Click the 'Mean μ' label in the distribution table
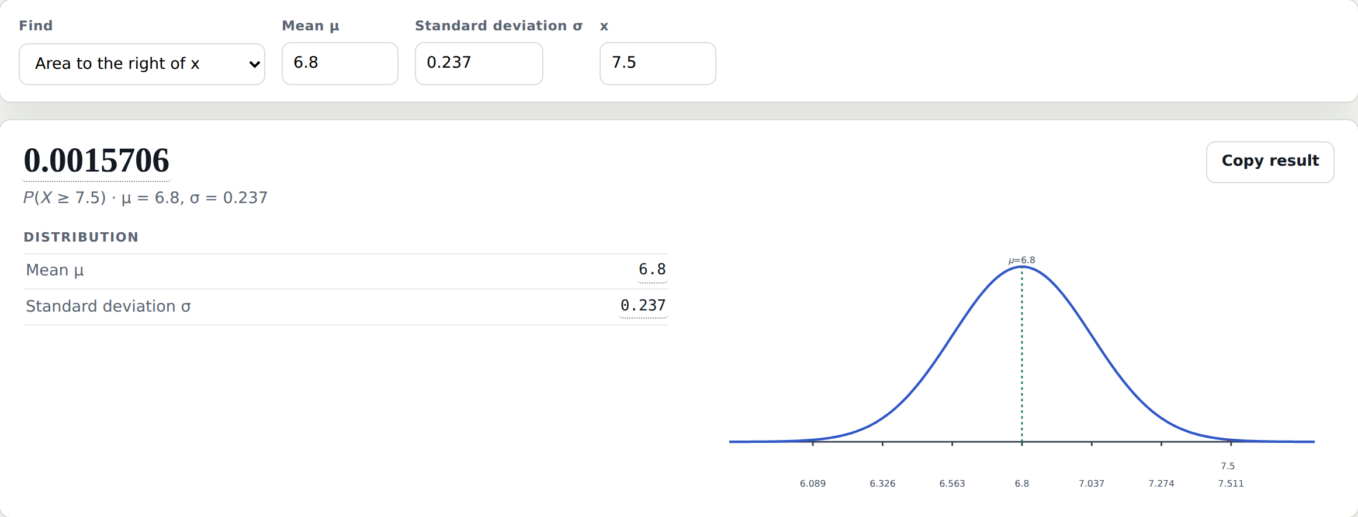 (x=55, y=271)
